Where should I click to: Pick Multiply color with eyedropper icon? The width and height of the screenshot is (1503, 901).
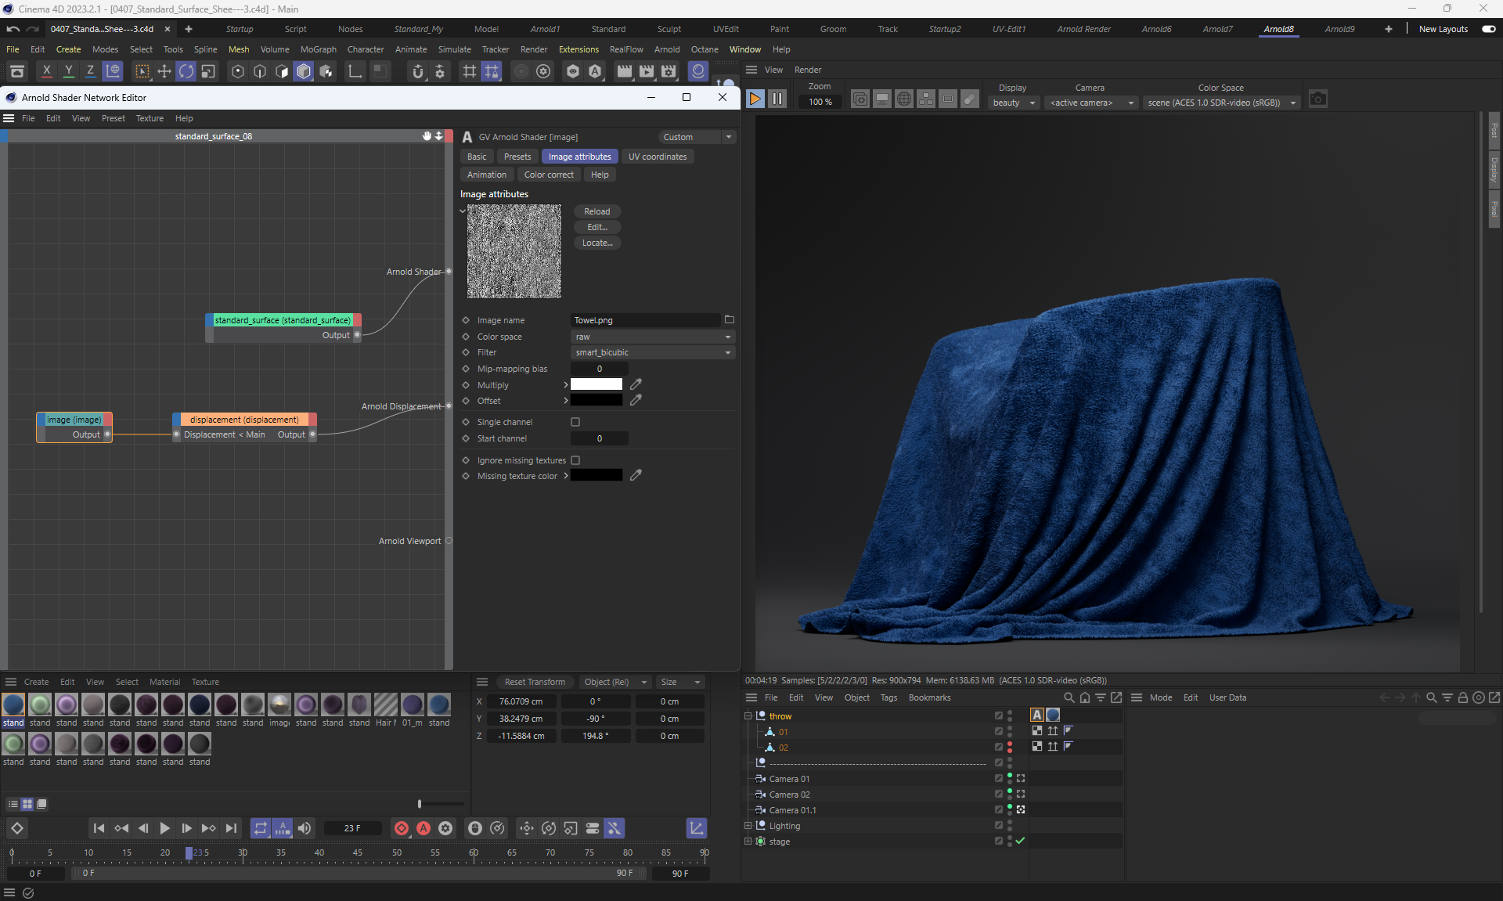coord(636,384)
